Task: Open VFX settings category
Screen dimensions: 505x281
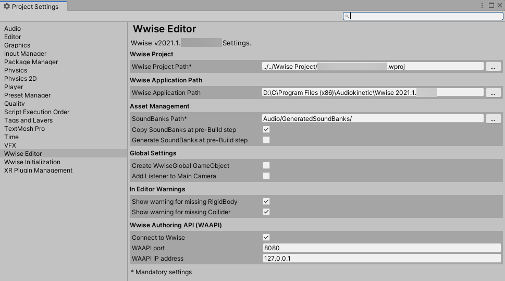Action: tap(10, 145)
